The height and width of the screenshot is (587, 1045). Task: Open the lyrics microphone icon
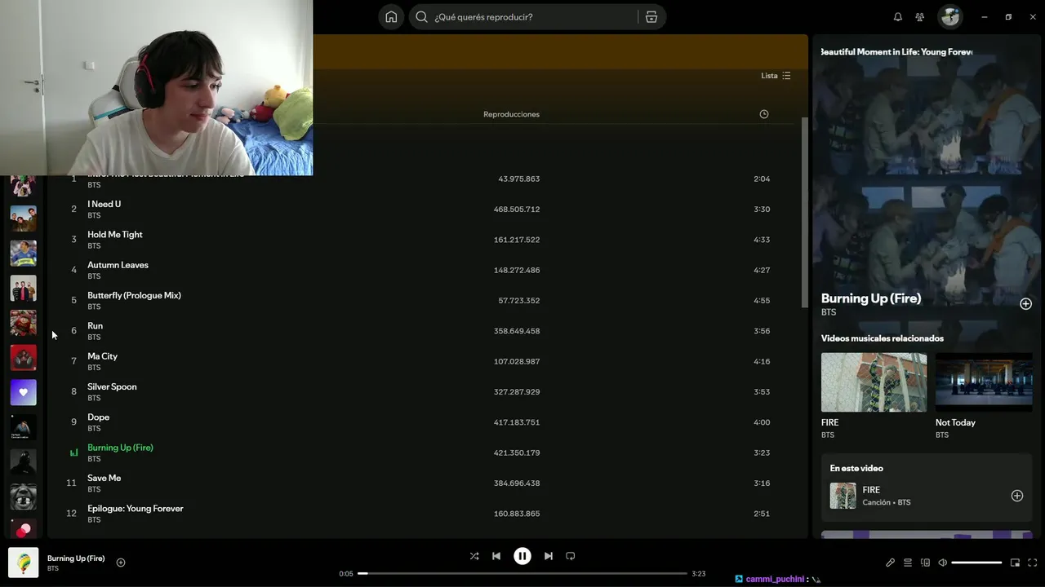(x=890, y=563)
